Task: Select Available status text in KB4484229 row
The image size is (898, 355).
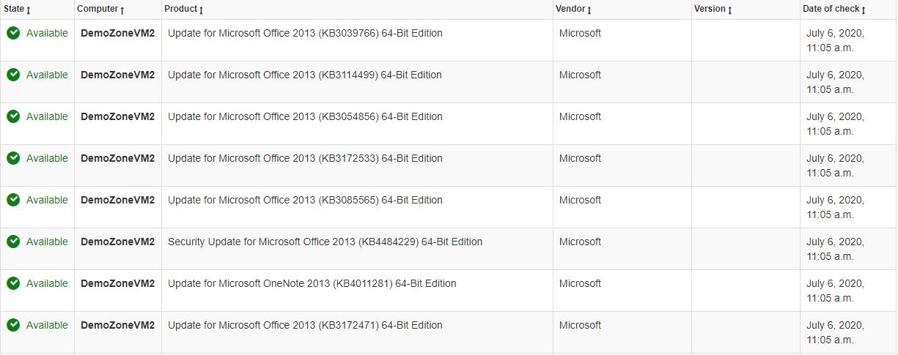Action: 47,242
